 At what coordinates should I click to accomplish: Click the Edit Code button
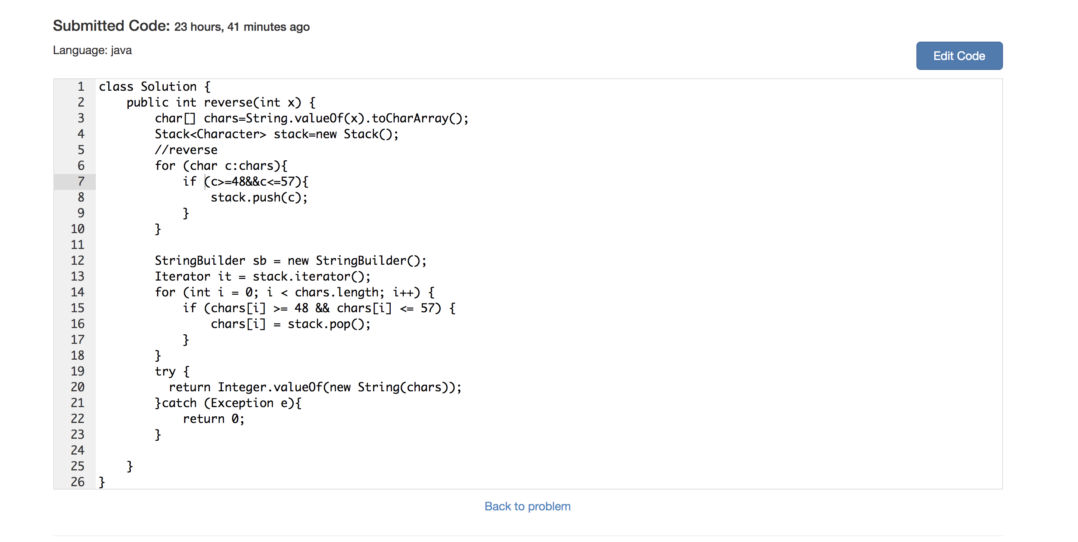click(x=959, y=56)
